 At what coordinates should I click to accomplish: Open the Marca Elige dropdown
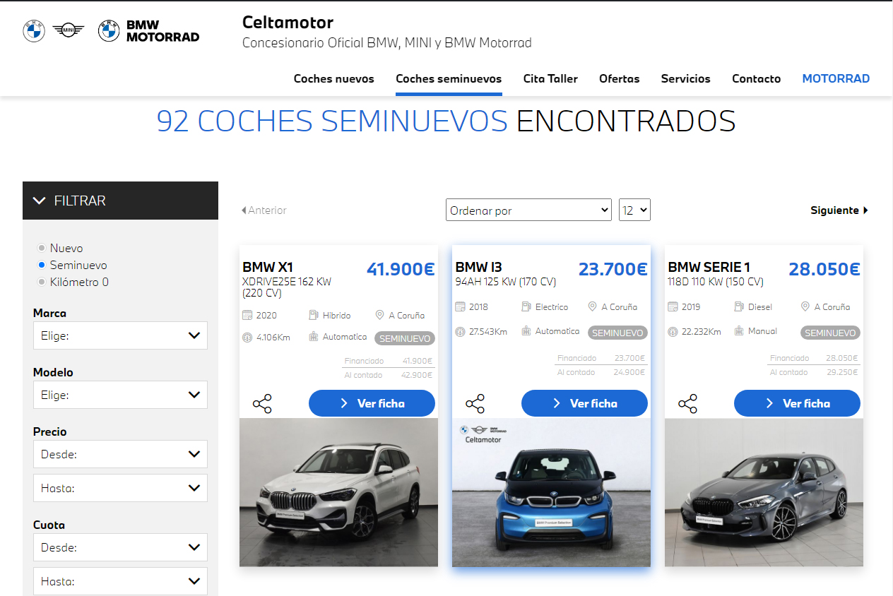(x=120, y=335)
